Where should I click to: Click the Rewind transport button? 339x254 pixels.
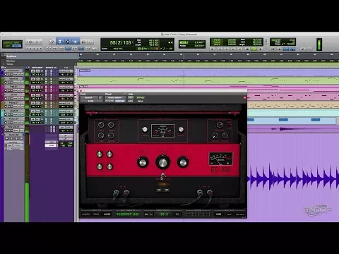pyautogui.click(x=227, y=49)
